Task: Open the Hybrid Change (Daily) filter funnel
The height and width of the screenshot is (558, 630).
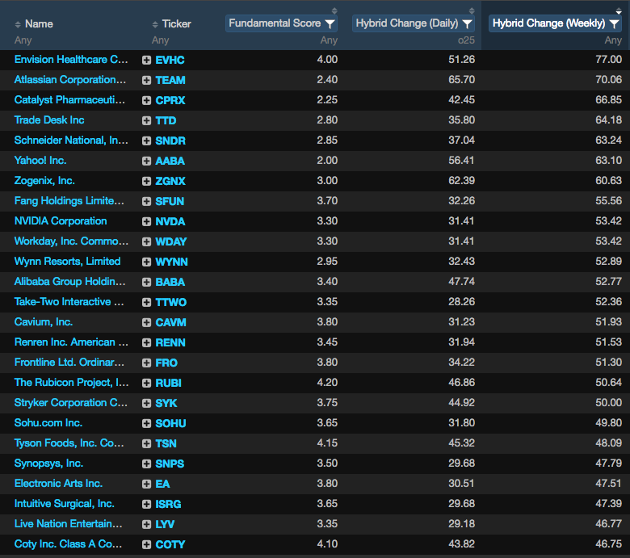Action: click(x=467, y=23)
